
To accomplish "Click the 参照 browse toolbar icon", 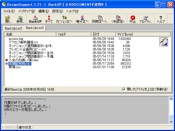I will tap(20, 19).
